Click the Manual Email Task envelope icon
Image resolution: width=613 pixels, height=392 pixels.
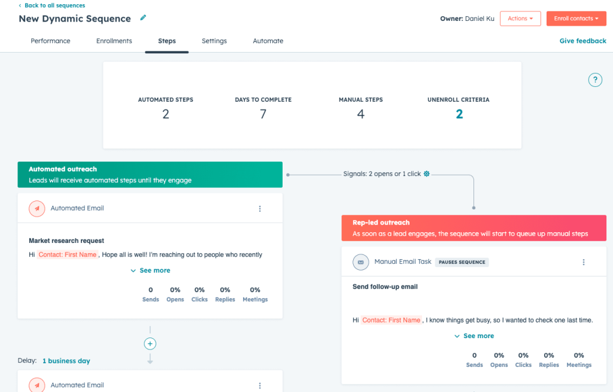coord(360,262)
